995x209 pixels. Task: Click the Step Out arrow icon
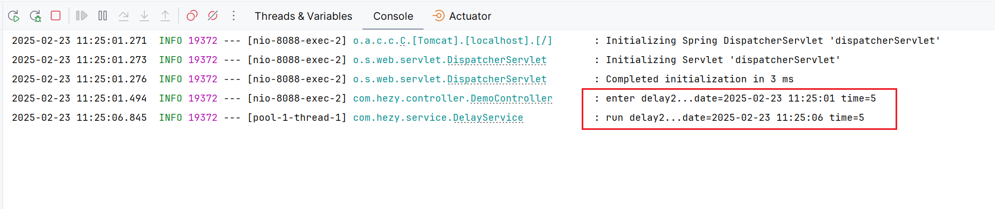pyautogui.click(x=165, y=16)
